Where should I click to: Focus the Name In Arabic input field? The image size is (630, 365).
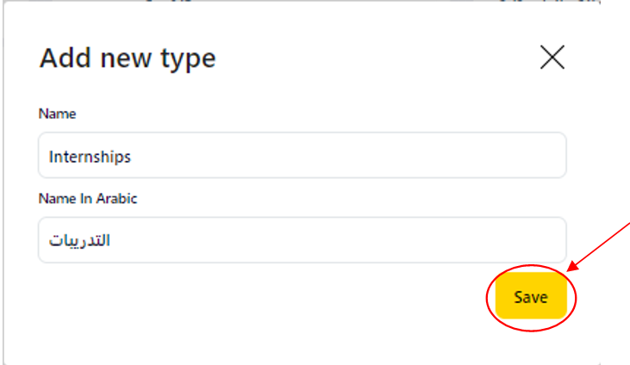(x=302, y=239)
